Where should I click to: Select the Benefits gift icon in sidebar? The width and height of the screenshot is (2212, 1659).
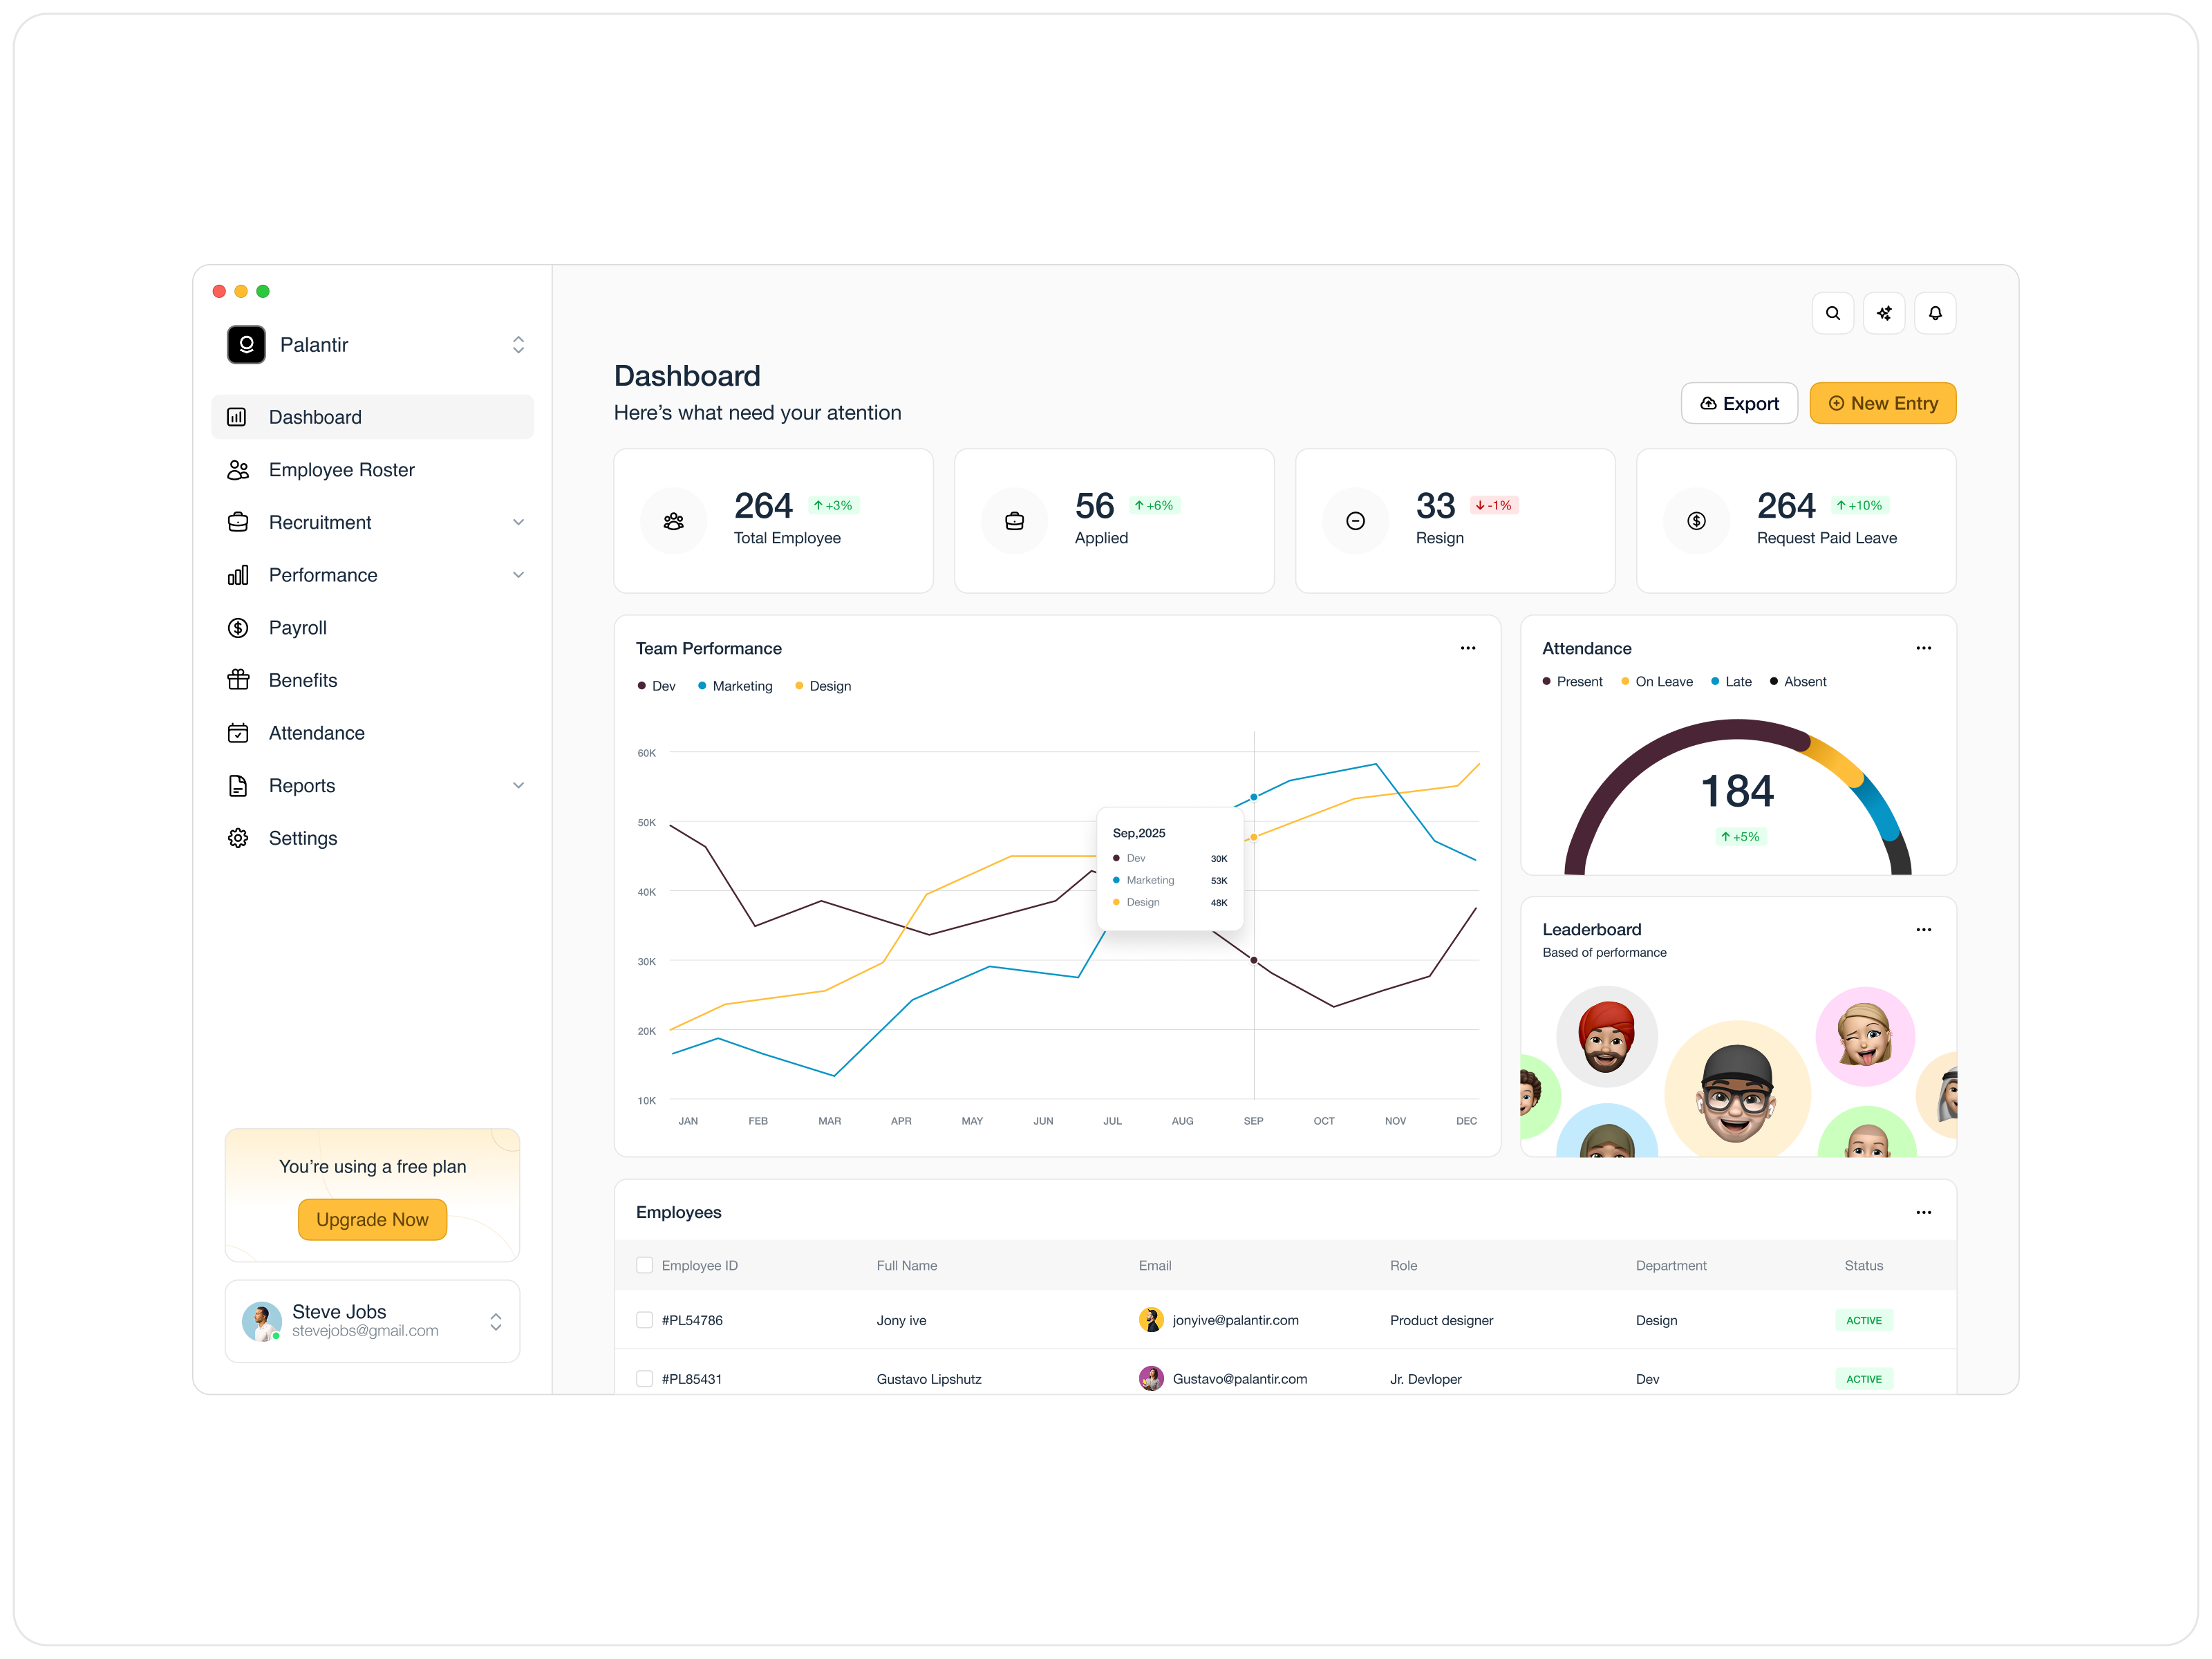[238, 680]
